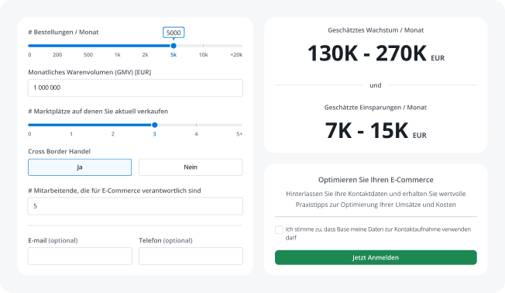The height and width of the screenshot is (293, 505).
Task: Set Marktplätze slider to 5+
Action: click(x=239, y=134)
